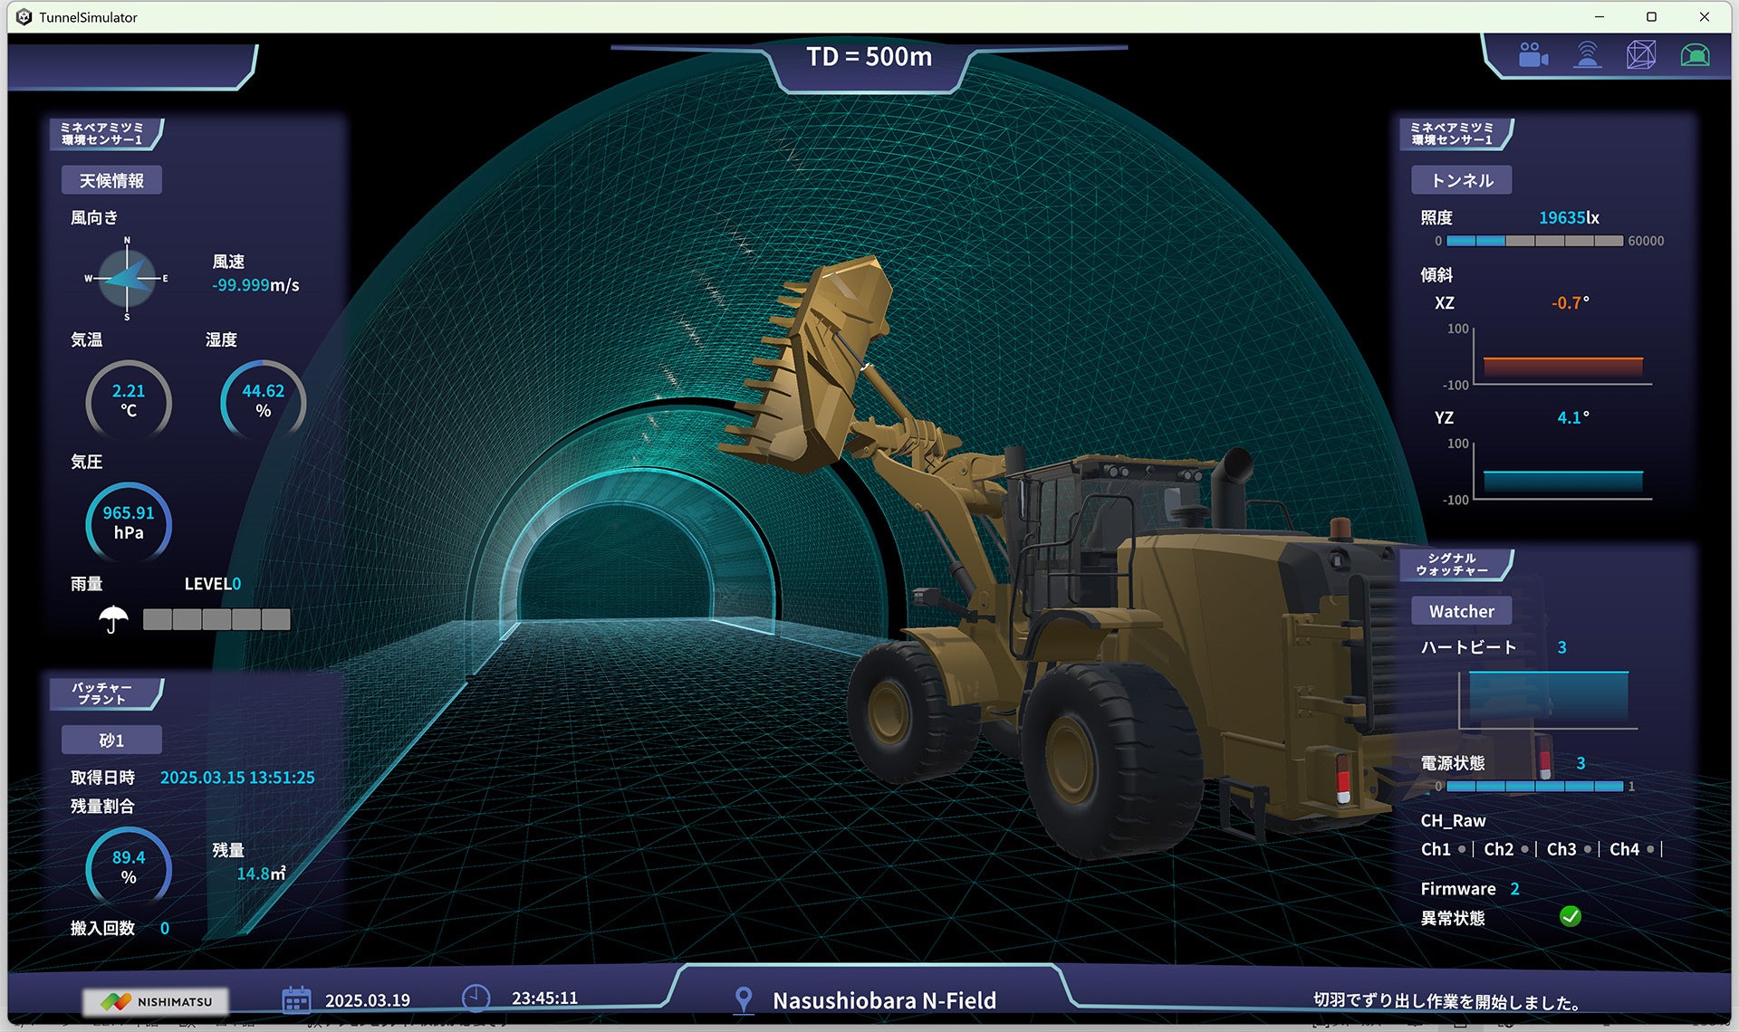
Task: Click the Watcher button
Action: [1461, 611]
